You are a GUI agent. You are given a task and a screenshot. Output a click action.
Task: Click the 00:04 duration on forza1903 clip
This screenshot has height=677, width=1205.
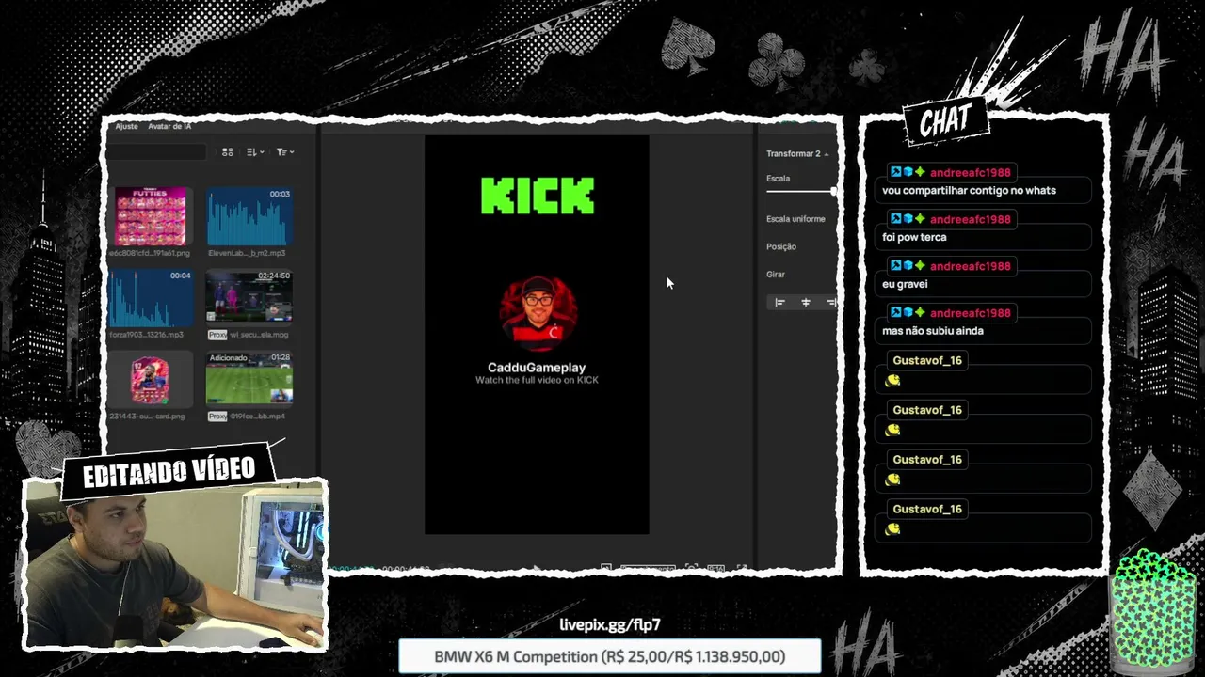[x=180, y=276]
